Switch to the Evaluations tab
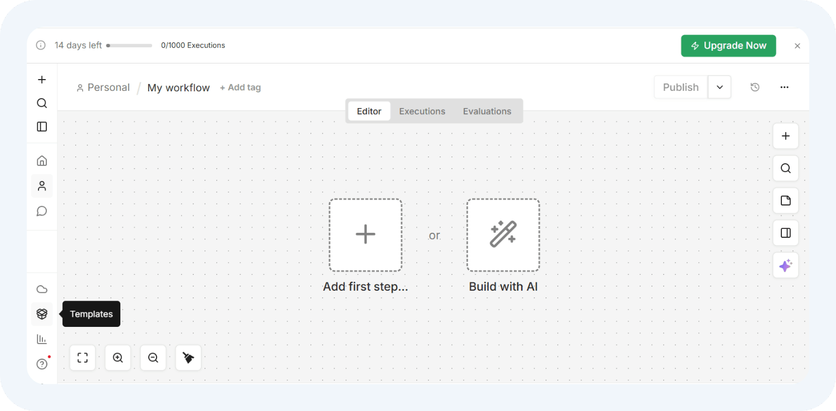The image size is (836, 411). 487,111
